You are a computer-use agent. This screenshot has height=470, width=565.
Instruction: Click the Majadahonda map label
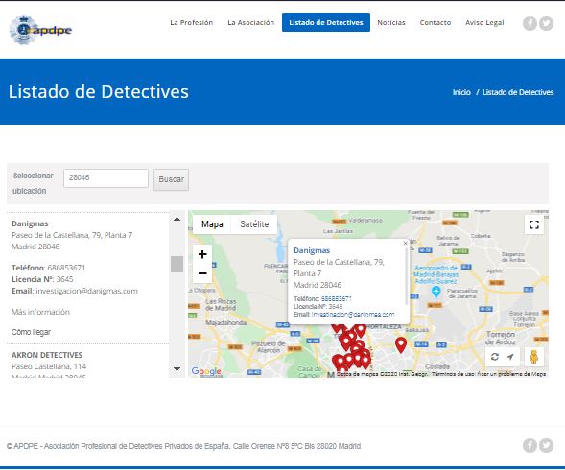226,322
